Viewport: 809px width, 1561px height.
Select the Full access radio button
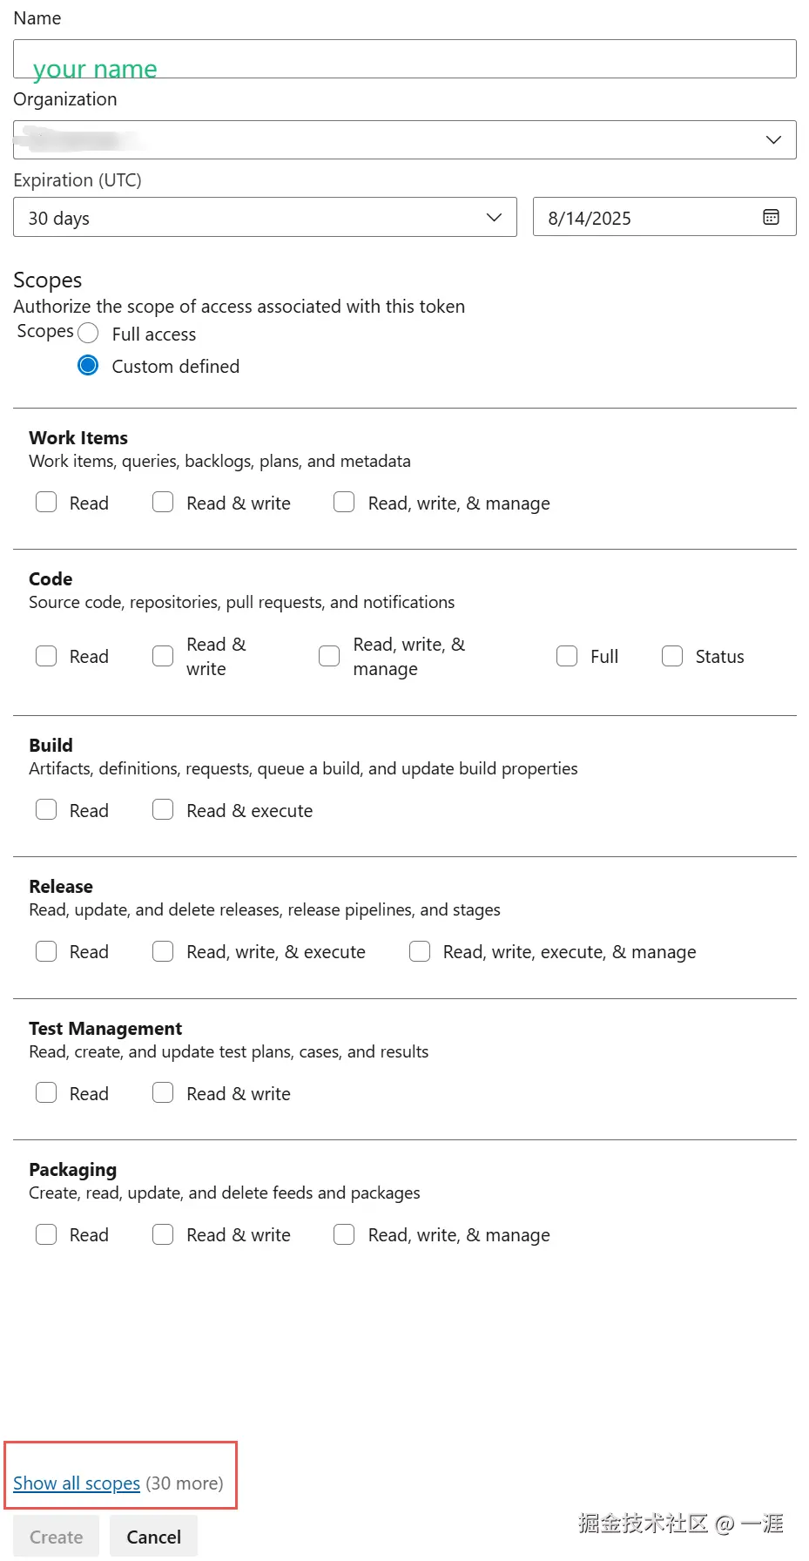(89, 333)
